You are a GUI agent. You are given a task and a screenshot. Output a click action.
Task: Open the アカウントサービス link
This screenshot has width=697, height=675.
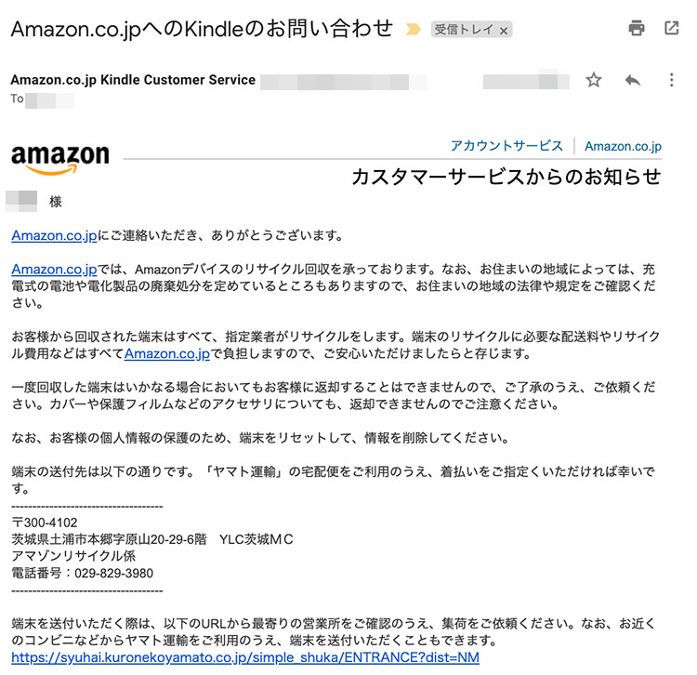pos(506,145)
